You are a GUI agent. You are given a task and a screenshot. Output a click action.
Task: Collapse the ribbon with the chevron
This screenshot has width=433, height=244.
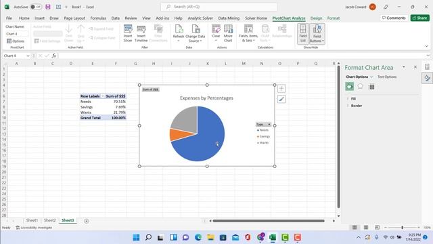426,46
